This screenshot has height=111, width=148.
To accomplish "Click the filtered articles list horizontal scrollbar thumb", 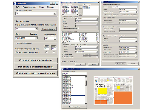I will pos(65,43).
